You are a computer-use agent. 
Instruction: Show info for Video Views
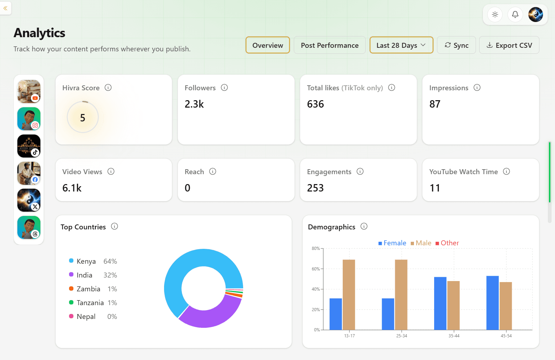point(111,171)
